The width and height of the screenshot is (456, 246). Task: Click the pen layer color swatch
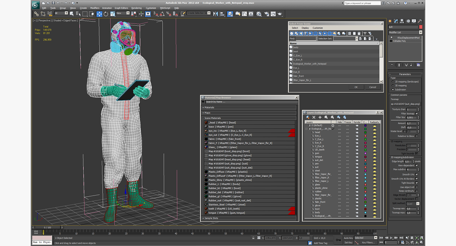coord(365,164)
